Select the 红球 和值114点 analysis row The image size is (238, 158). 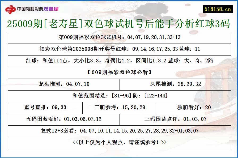pyautogui.click(x=119, y=61)
